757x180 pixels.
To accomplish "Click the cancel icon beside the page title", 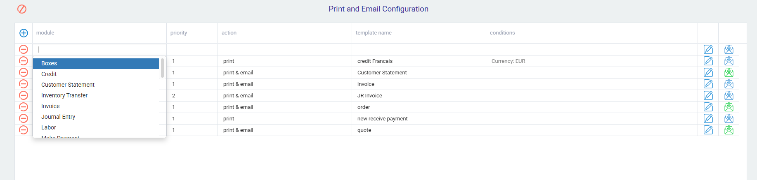I will point(22,9).
